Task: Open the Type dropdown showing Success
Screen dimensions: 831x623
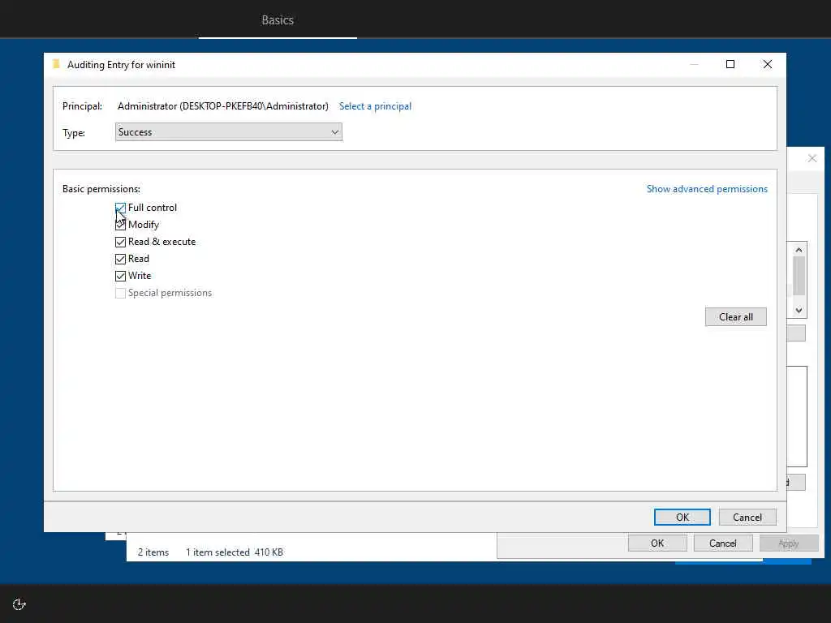Action: [x=228, y=132]
